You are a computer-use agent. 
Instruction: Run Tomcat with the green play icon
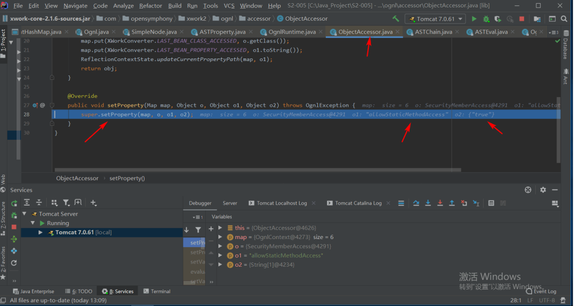(x=474, y=19)
